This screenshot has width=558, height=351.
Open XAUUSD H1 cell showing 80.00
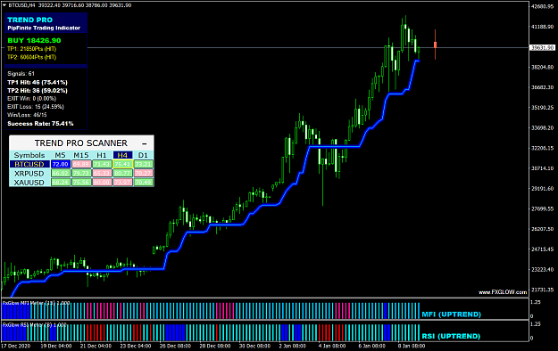tap(102, 183)
